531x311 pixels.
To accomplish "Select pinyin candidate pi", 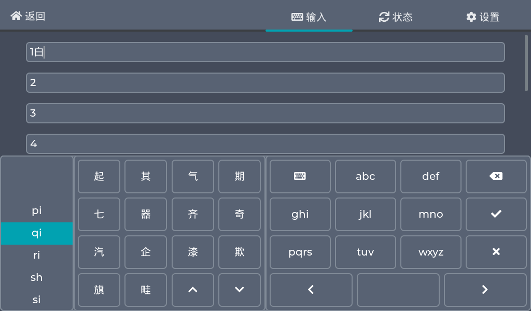I will (x=37, y=210).
